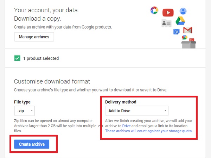The image size is (211, 158).
Task: Click the grey Contacts card icon
Action: [x=166, y=23]
